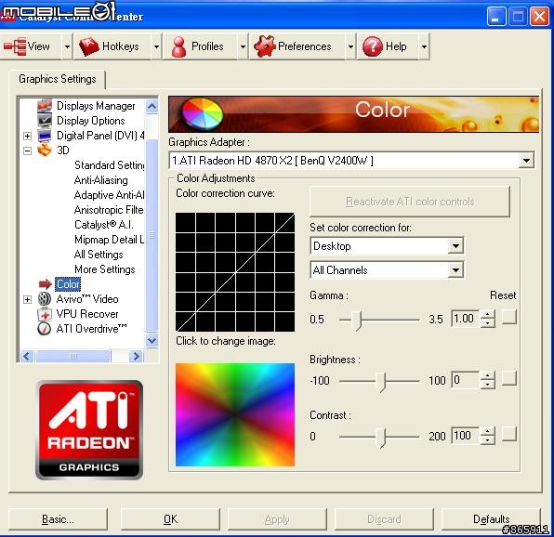Select VPU Recover in the tree
The width and height of the screenshot is (554, 537).
tap(87, 314)
